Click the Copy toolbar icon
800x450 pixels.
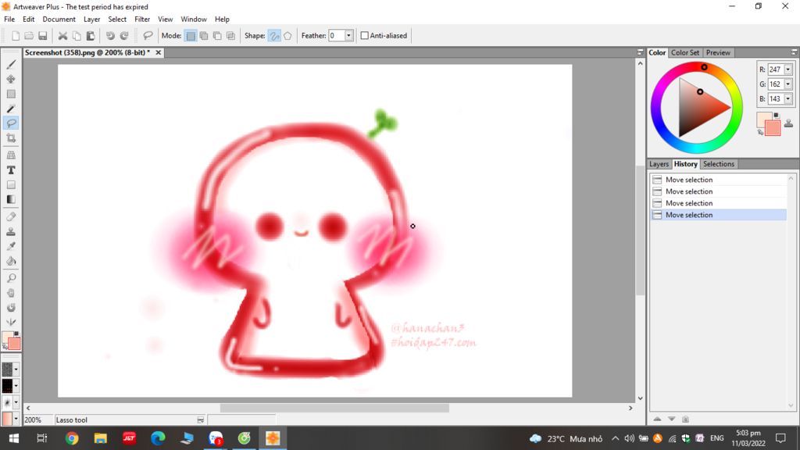(77, 36)
